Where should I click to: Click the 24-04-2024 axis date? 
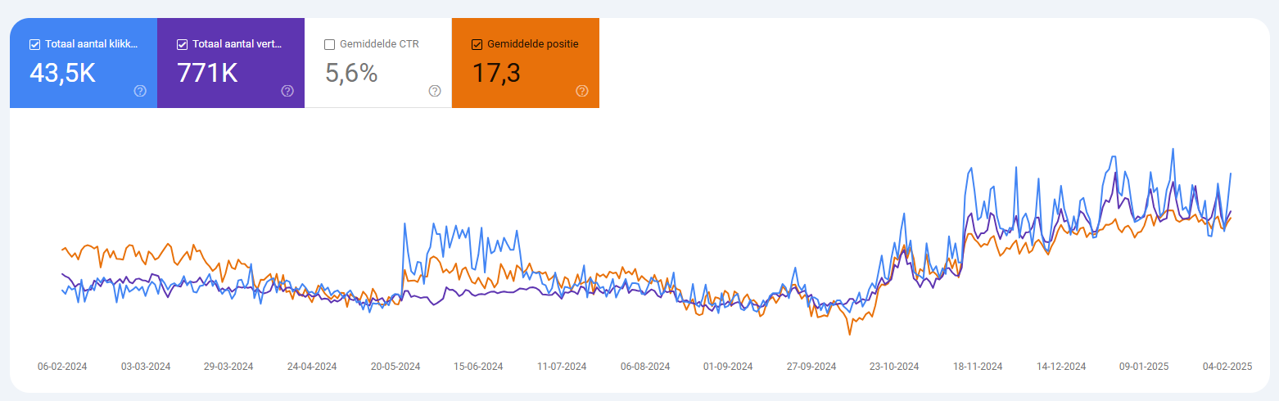coord(312,367)
